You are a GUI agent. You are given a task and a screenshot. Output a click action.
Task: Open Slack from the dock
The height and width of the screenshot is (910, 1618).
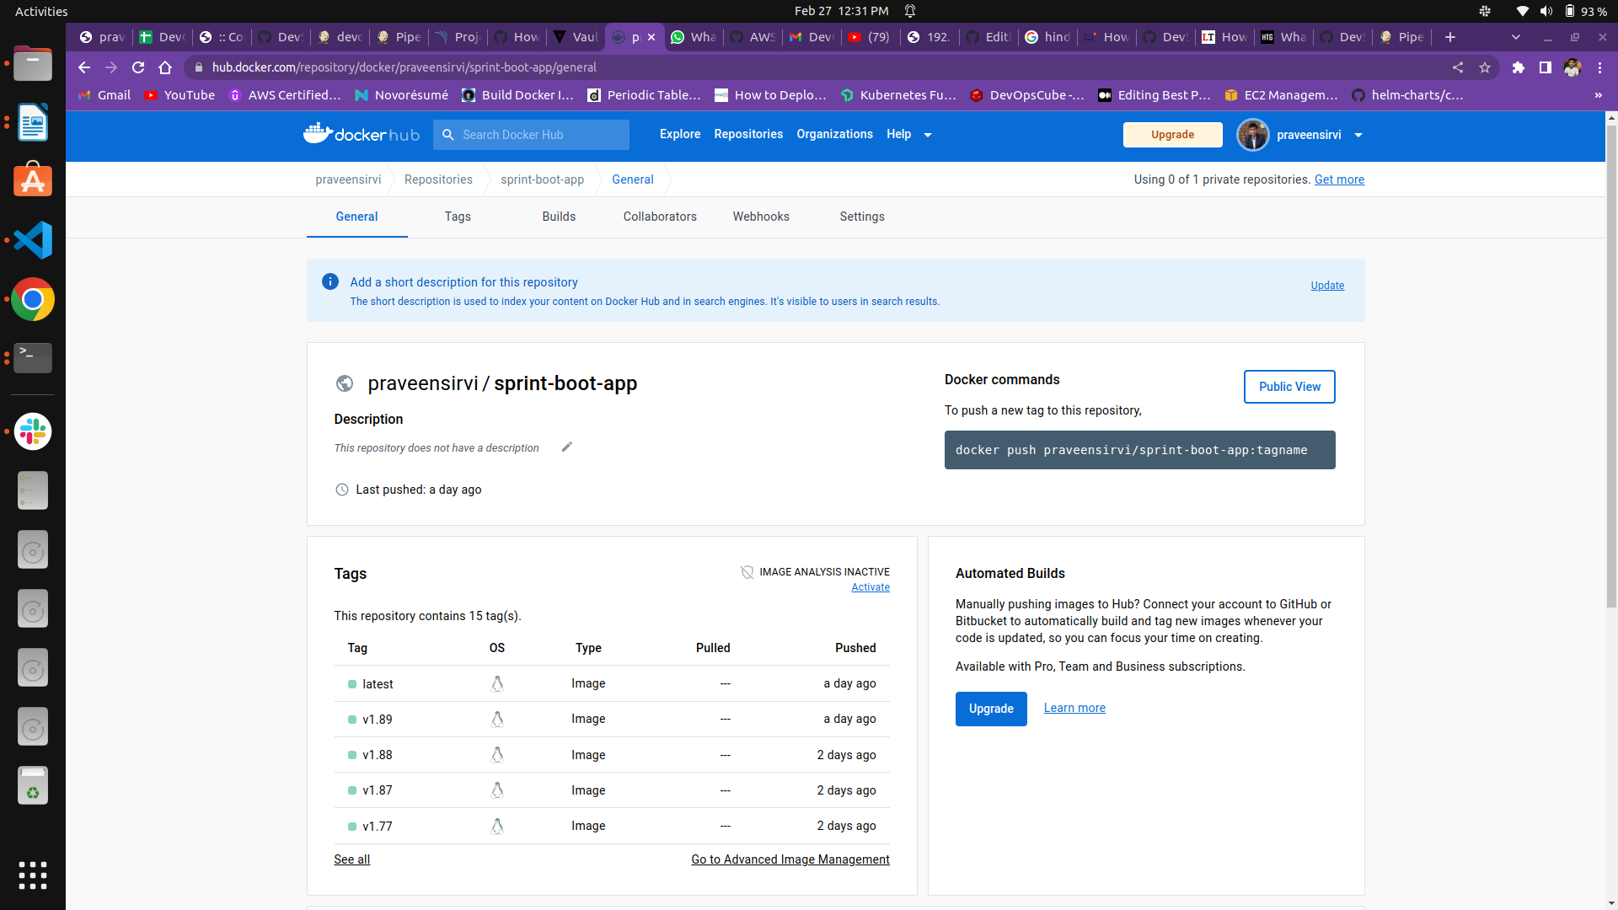[33, 431]
